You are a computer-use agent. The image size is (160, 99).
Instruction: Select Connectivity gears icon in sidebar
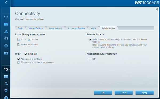6,69
